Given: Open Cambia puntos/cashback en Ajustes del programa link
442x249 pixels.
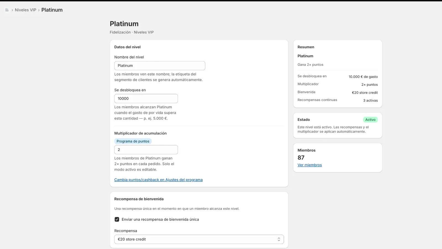Looking at the screenshot, I should tap(158, 180).
